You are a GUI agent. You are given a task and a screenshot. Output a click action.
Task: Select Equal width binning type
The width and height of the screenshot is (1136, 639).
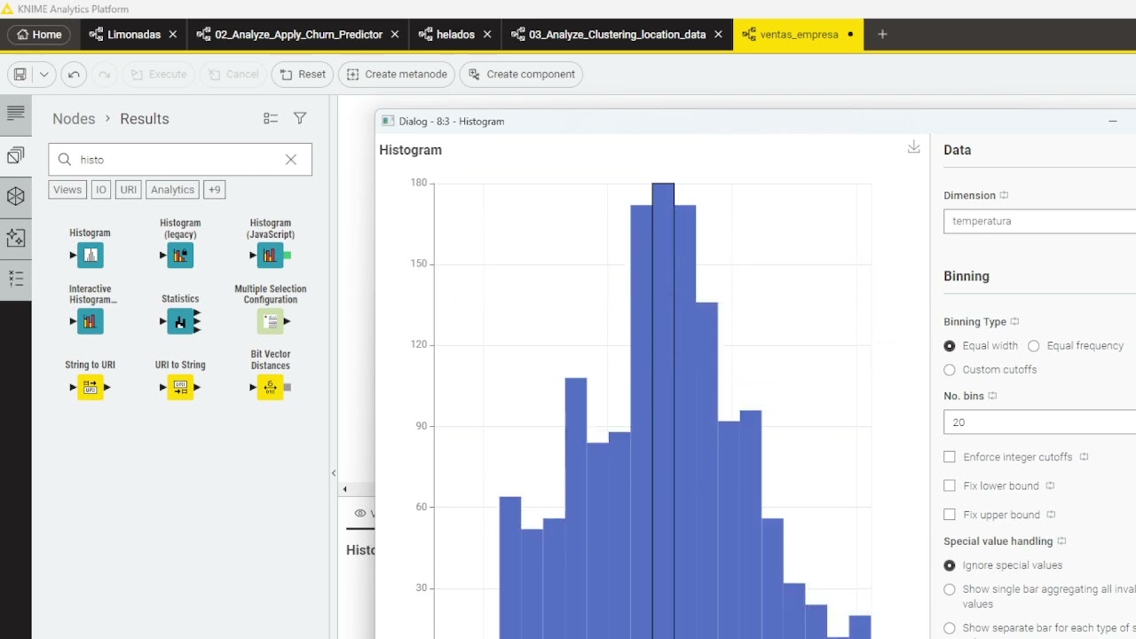950,345
